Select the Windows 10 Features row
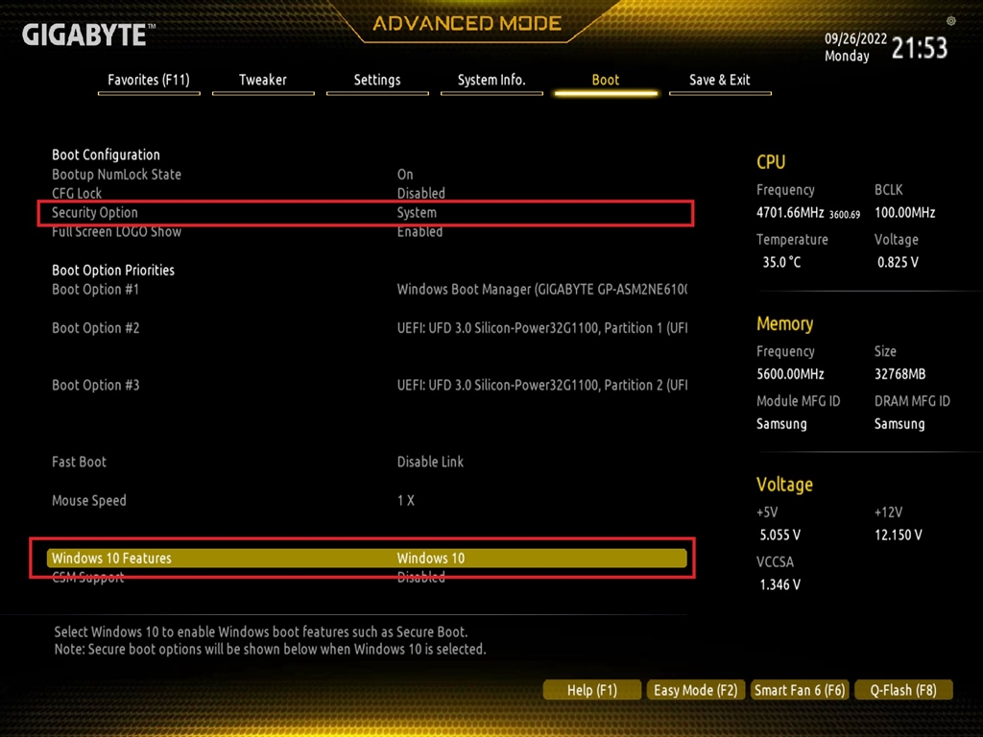 [x=367, y=558]
